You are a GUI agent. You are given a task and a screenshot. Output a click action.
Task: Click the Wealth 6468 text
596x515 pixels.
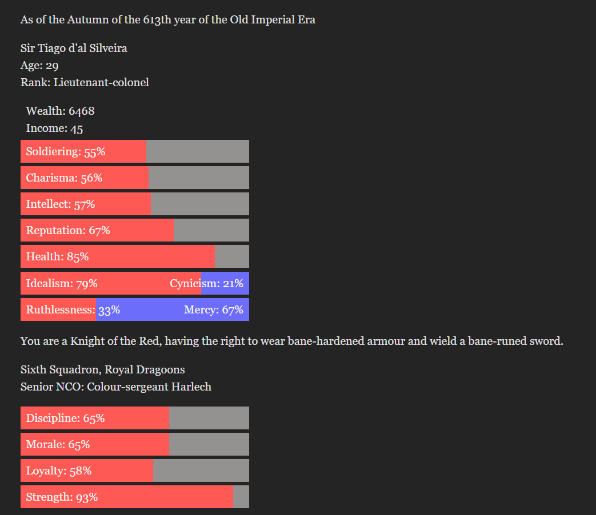pyautogui.click(x=60, y=111)
